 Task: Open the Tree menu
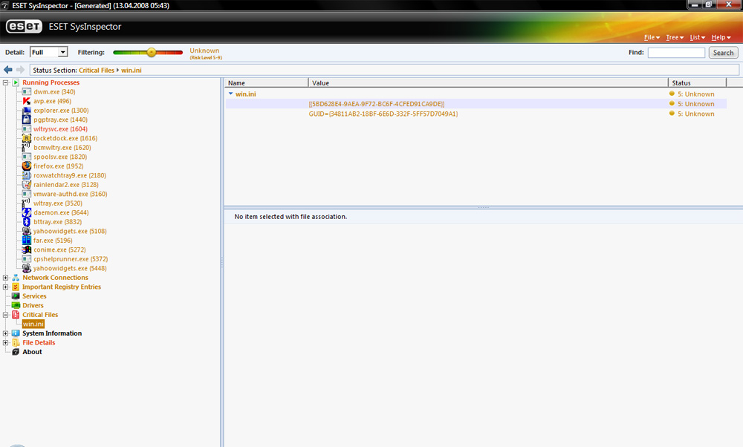pos(675,37)
